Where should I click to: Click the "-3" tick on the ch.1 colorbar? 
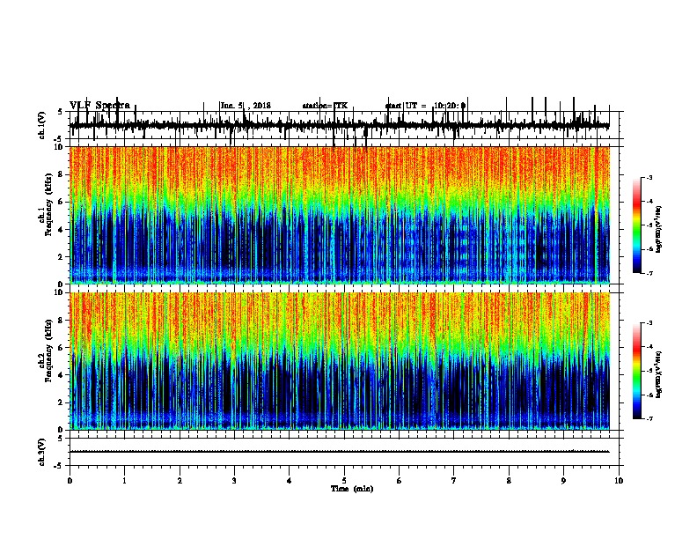(x=649, y=177)
